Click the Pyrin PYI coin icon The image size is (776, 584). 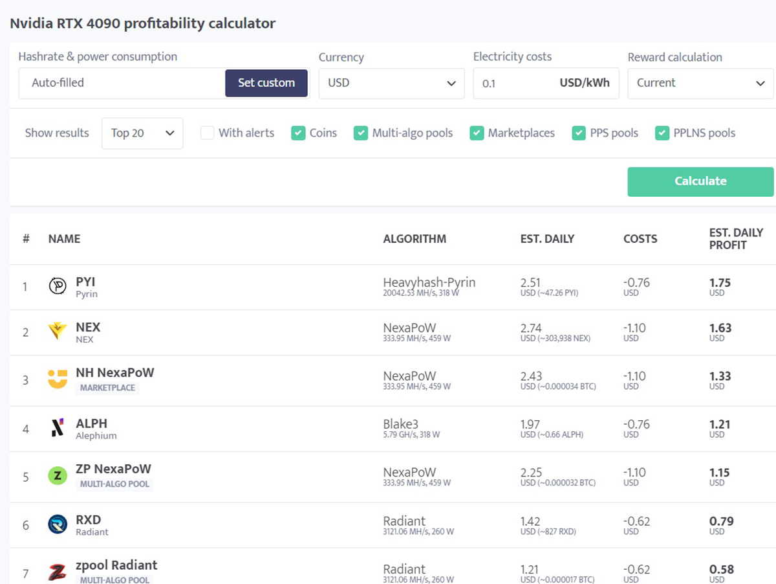pos(58,286)
